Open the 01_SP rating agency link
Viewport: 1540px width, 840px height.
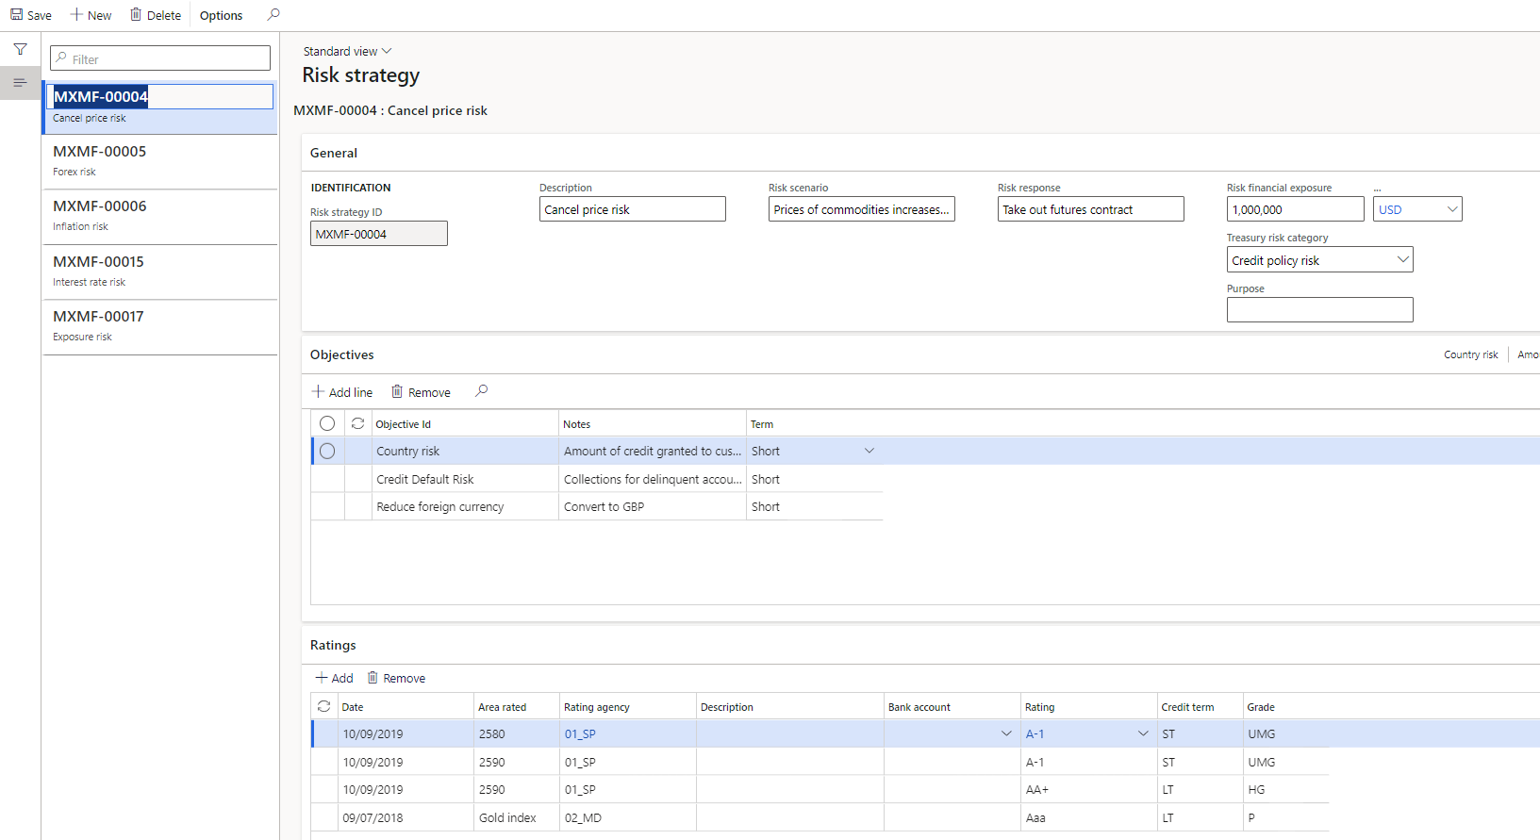(580, 734)
